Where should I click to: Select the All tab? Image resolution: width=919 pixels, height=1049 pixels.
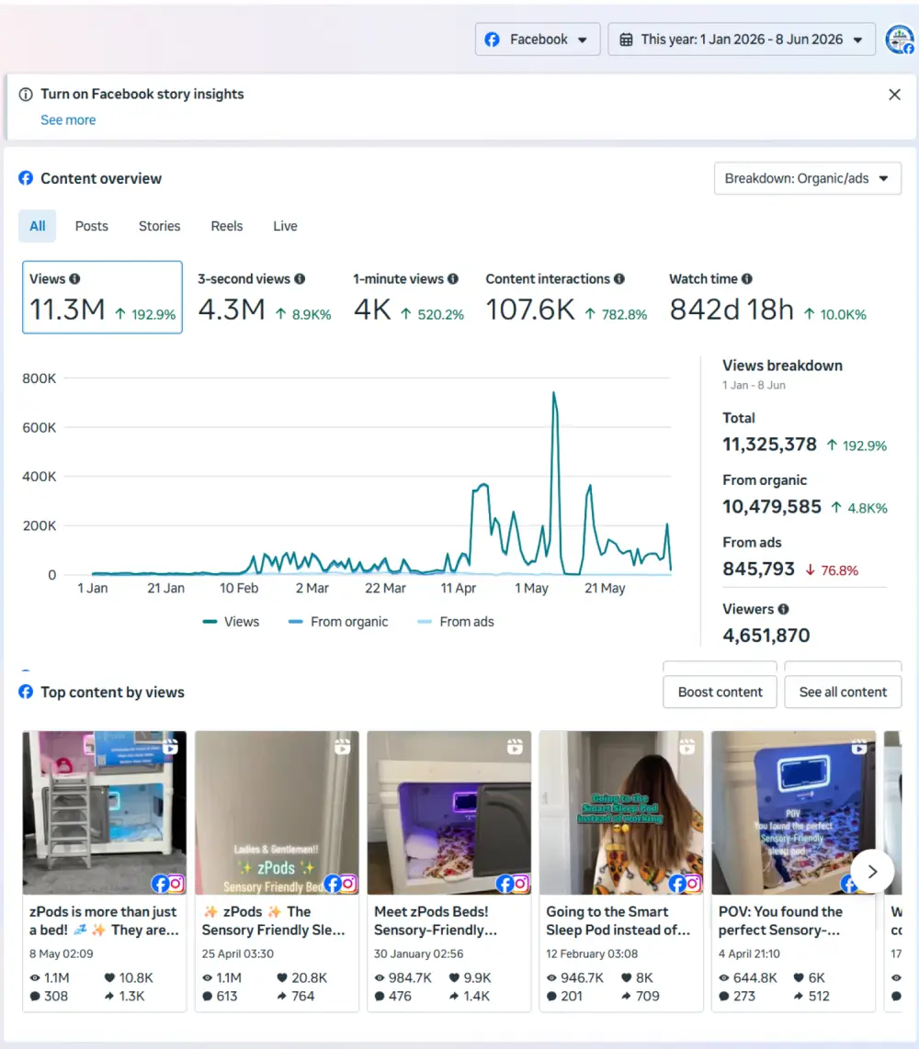(x=38, y=226)
